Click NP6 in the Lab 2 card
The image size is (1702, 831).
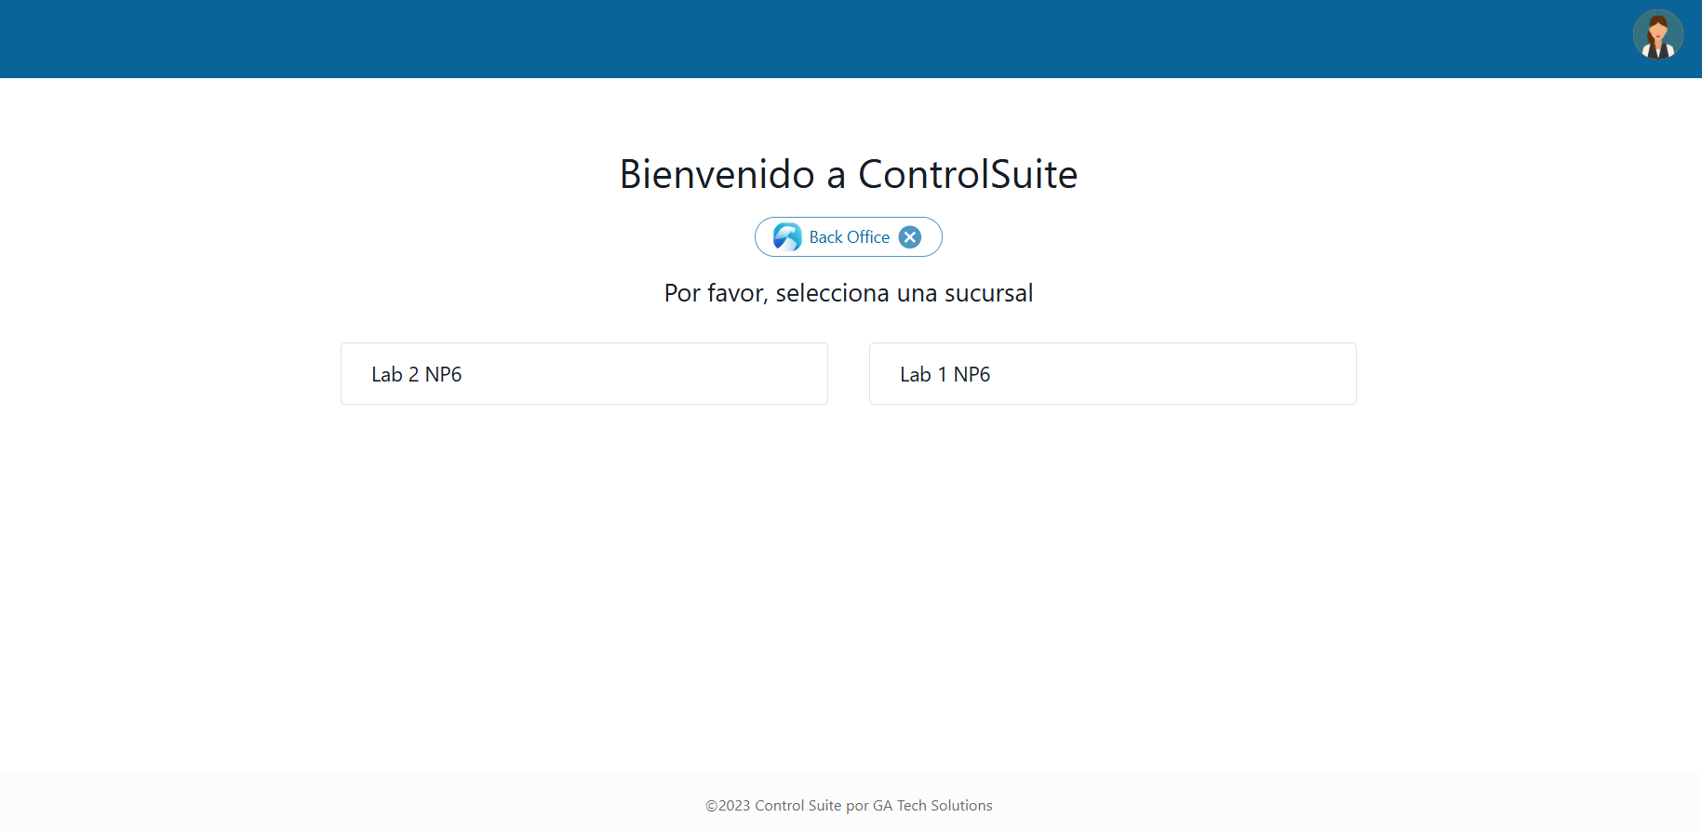pyautogui.click(x=443, y=374)
